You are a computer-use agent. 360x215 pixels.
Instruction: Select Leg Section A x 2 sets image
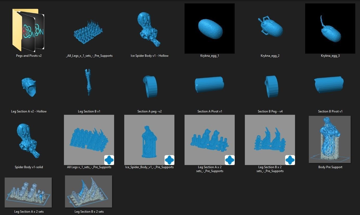point(28,192)
